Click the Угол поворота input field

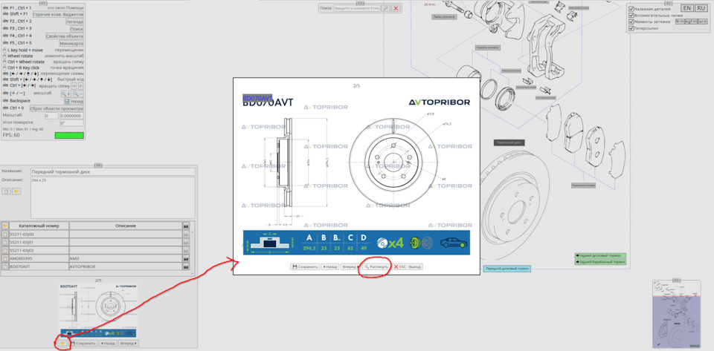pyautogui.click(x=71, y=122)
